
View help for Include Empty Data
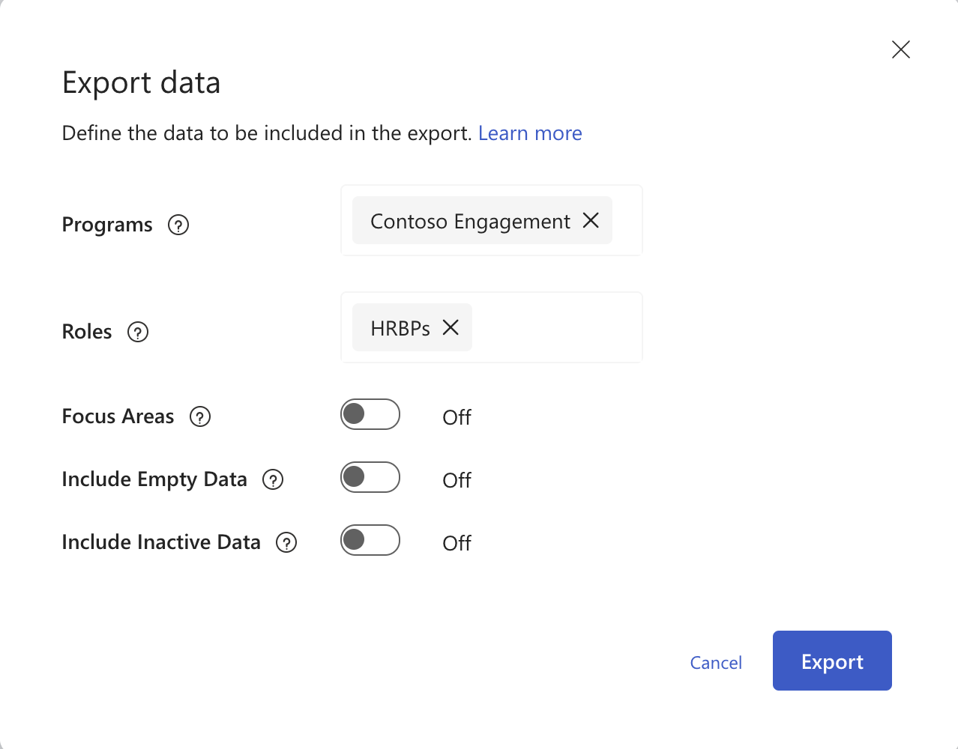pos(274,479)
